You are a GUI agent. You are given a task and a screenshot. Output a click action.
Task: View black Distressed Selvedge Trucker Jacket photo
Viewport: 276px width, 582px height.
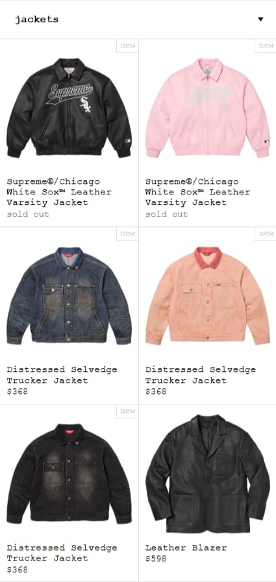69,473
